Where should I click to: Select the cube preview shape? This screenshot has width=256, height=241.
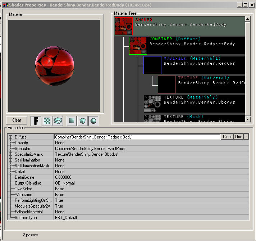pyautogui.click(x=82, y=121)
